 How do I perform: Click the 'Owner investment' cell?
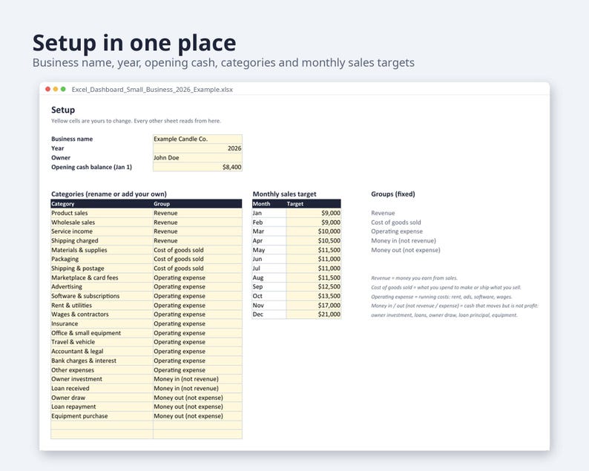tap(102, 379)
